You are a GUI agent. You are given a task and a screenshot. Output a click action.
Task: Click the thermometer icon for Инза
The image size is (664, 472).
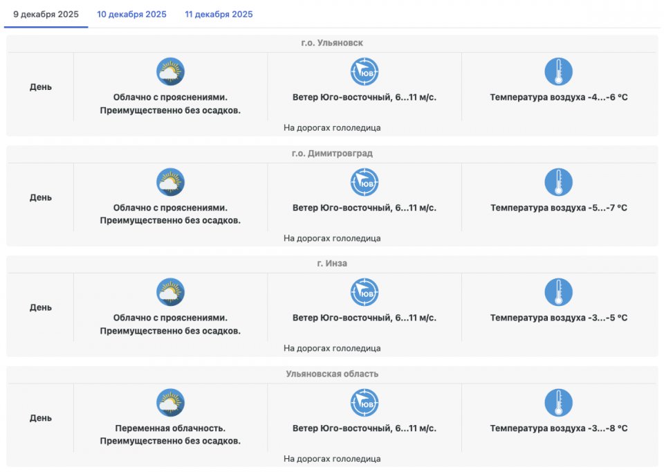(x=558, y=292)
